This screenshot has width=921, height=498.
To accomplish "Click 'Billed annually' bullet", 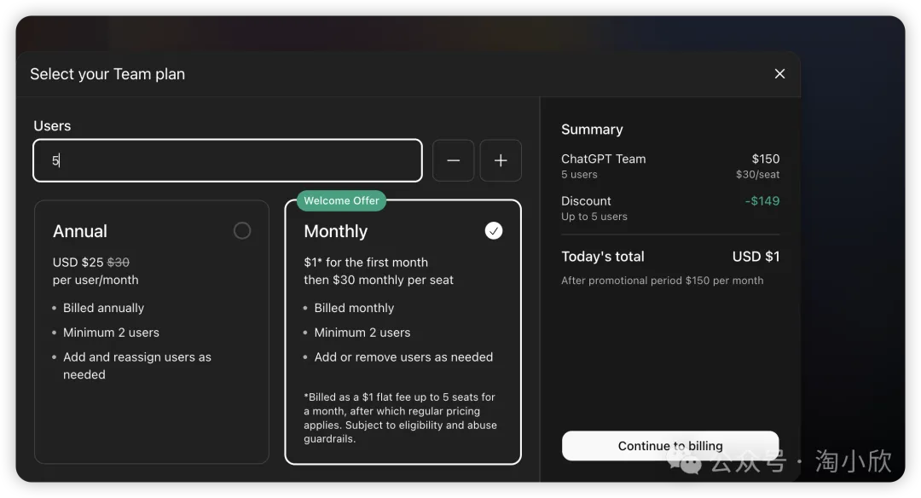I will point(103,308).
